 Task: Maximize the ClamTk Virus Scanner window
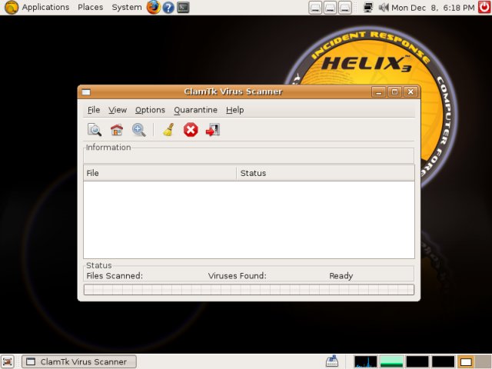point(394,92)
